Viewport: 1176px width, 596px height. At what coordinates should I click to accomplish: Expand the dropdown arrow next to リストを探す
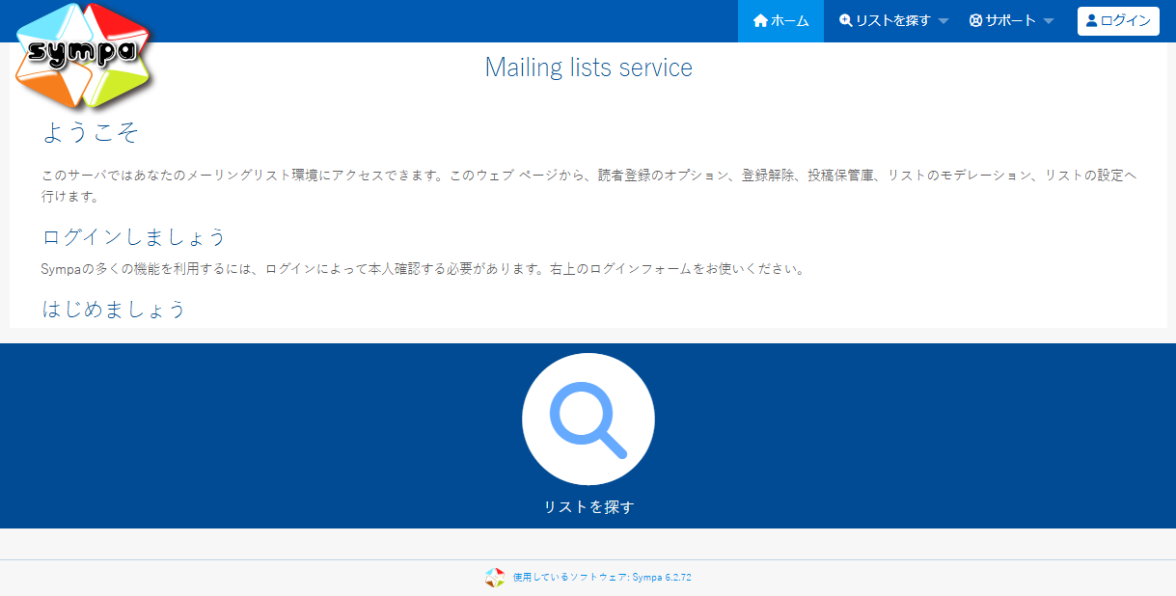[944, 22]
